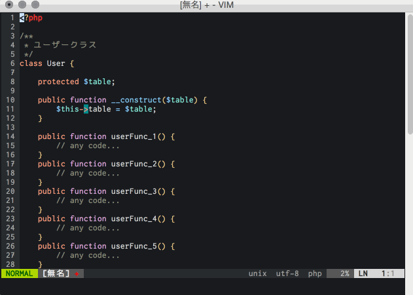
Task: Click the opening brace on line 6
Action: pos(72,63)
